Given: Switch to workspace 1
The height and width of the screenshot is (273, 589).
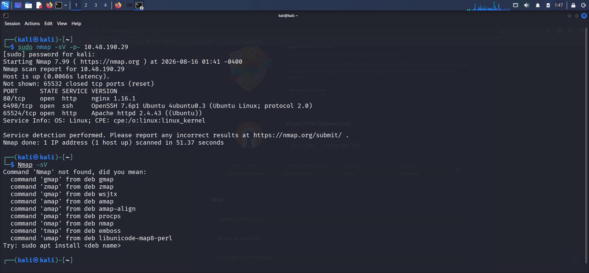Looking at the screenshot, I should (76, 5).
